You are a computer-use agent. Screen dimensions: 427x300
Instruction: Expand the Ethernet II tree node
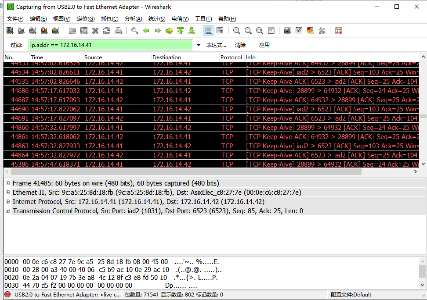[x=7, y=193]
